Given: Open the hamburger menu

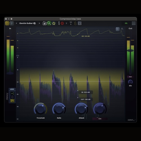Looking at the screenshot, I should pos(134,23).
